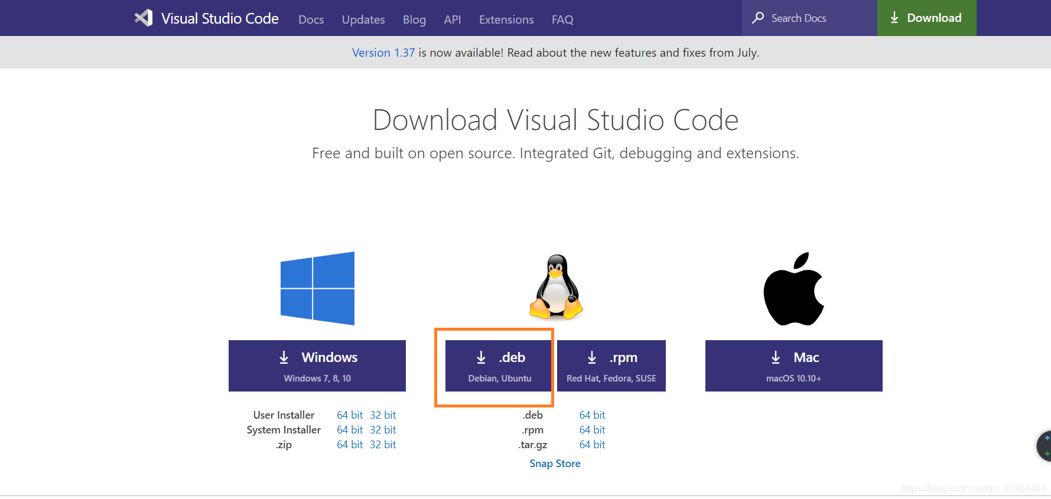The image size is (1051, 499).
Task: Download the .deb package for Debian, Ubuntu
Action: coord(499,366)
